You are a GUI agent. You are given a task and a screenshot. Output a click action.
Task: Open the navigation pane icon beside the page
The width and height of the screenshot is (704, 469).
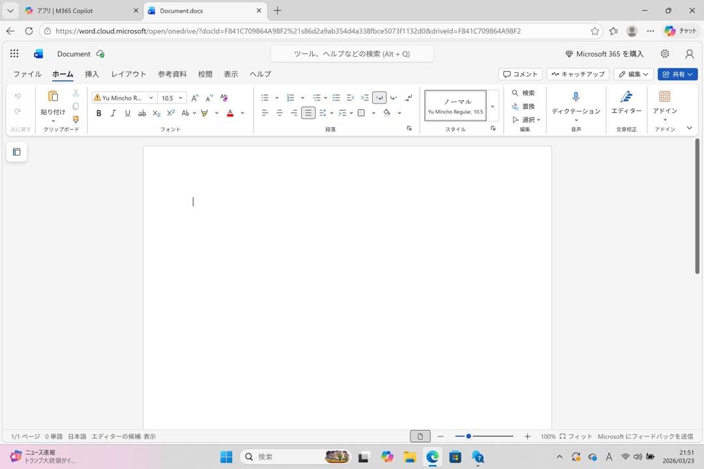[x=17, y=152]
